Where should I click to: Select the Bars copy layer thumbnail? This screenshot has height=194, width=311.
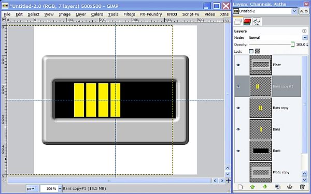point(261,108)
